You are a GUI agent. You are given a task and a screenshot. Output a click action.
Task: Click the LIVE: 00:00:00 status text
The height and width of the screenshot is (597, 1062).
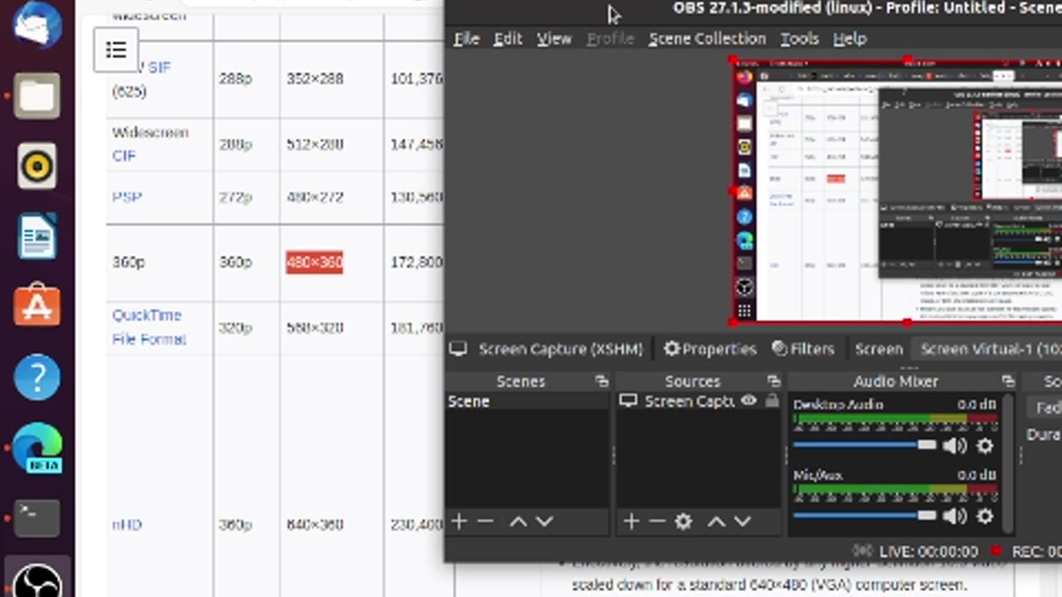[928, 551]
